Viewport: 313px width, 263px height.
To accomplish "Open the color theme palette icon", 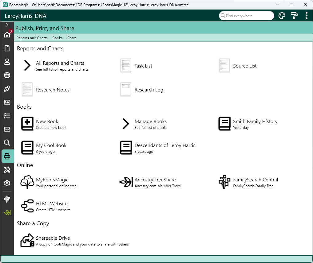I will [x=282, y=16].
